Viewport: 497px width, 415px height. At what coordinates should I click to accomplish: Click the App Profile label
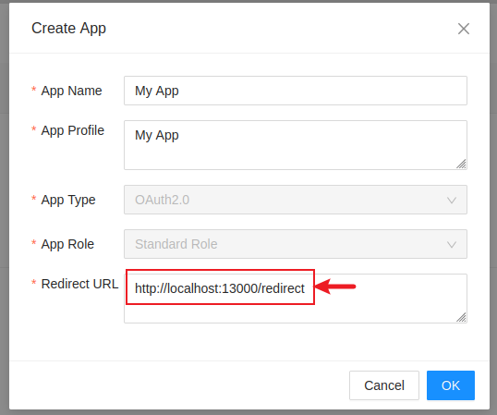73,130
